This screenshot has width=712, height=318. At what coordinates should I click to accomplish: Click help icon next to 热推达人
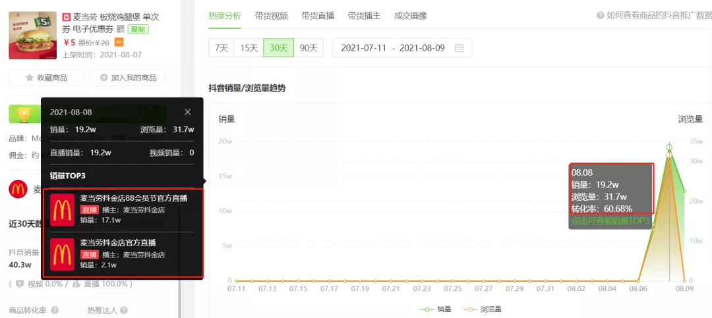(123, 310)
